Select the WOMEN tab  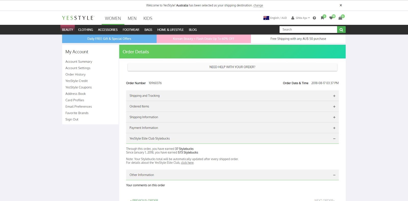click(x=113, y=18)
